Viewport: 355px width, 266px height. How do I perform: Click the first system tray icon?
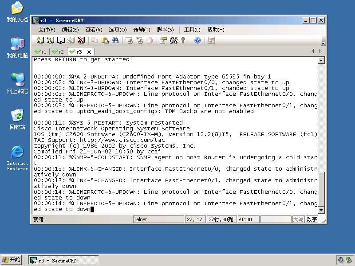point(340,260)
